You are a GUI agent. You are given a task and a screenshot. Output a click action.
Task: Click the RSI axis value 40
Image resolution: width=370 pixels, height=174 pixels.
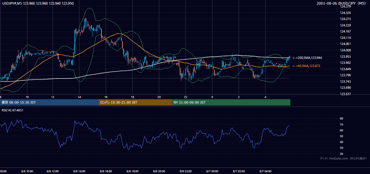click(341, 142)
